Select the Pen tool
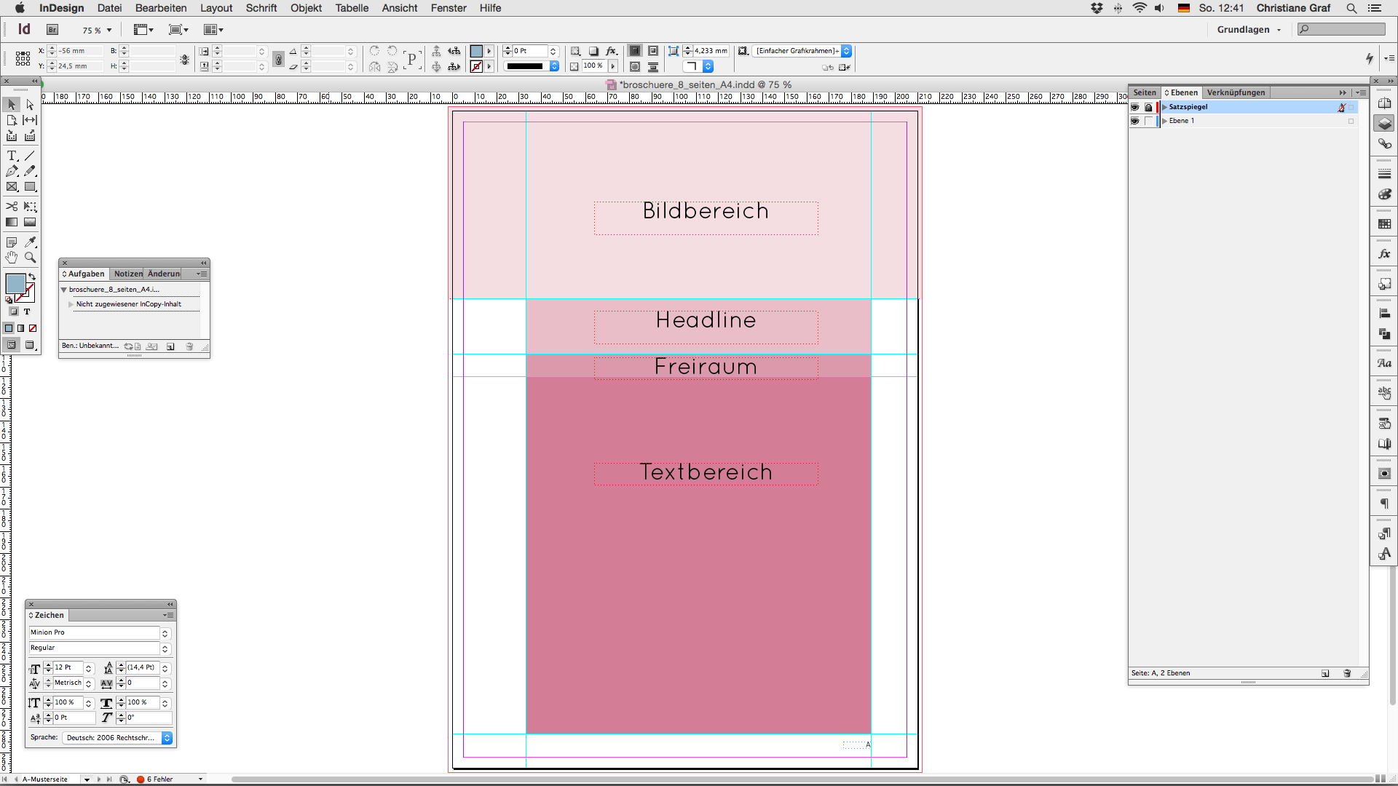Screen dimensions: 1398x786 pyautogui.click(x=12, y=171)
